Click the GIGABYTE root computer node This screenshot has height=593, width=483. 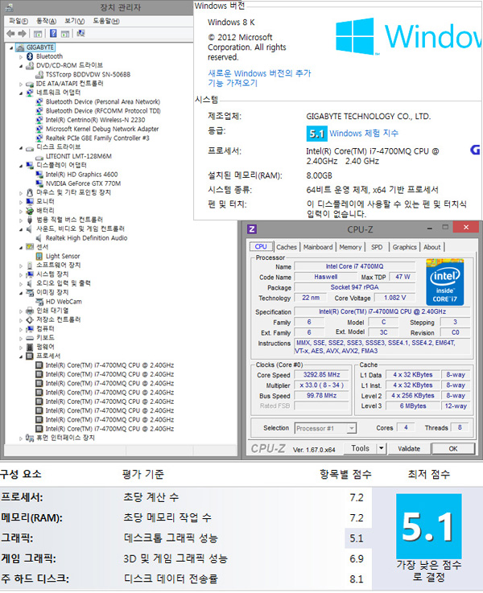39,47
